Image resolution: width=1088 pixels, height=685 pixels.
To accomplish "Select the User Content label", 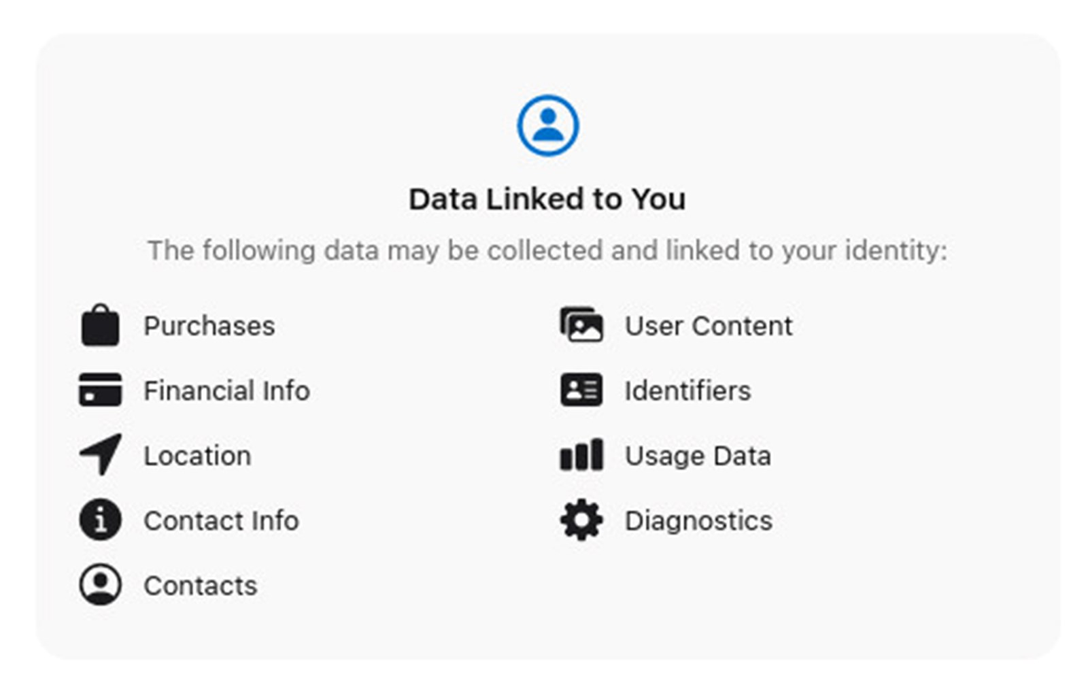I will 709,326.
